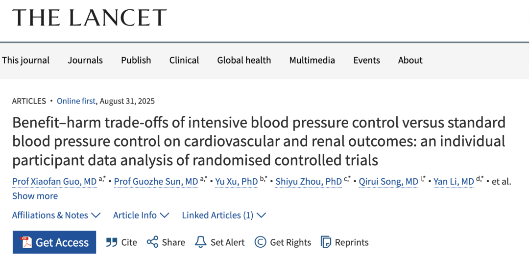Follow the Online first link

coord(76,101)
